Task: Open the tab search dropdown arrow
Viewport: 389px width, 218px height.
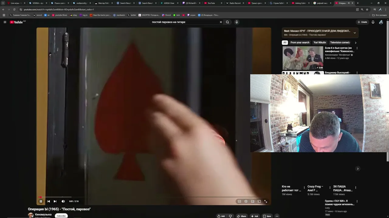Action: (x=3, y=3)
